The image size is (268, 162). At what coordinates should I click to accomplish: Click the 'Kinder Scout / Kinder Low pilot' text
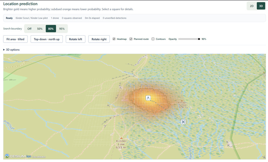click(32, 18)
